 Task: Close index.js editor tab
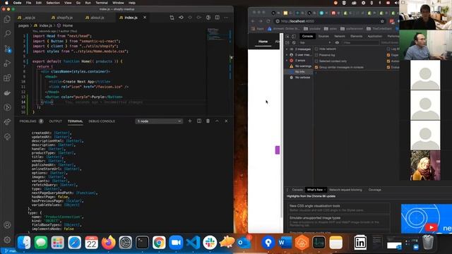(145, 18)
